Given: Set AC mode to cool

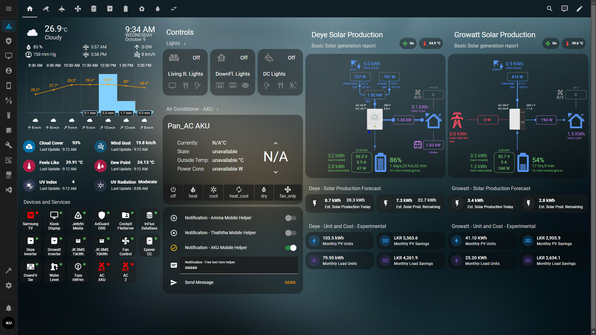Looking at the screenshot, I should [x=213, y=192].
